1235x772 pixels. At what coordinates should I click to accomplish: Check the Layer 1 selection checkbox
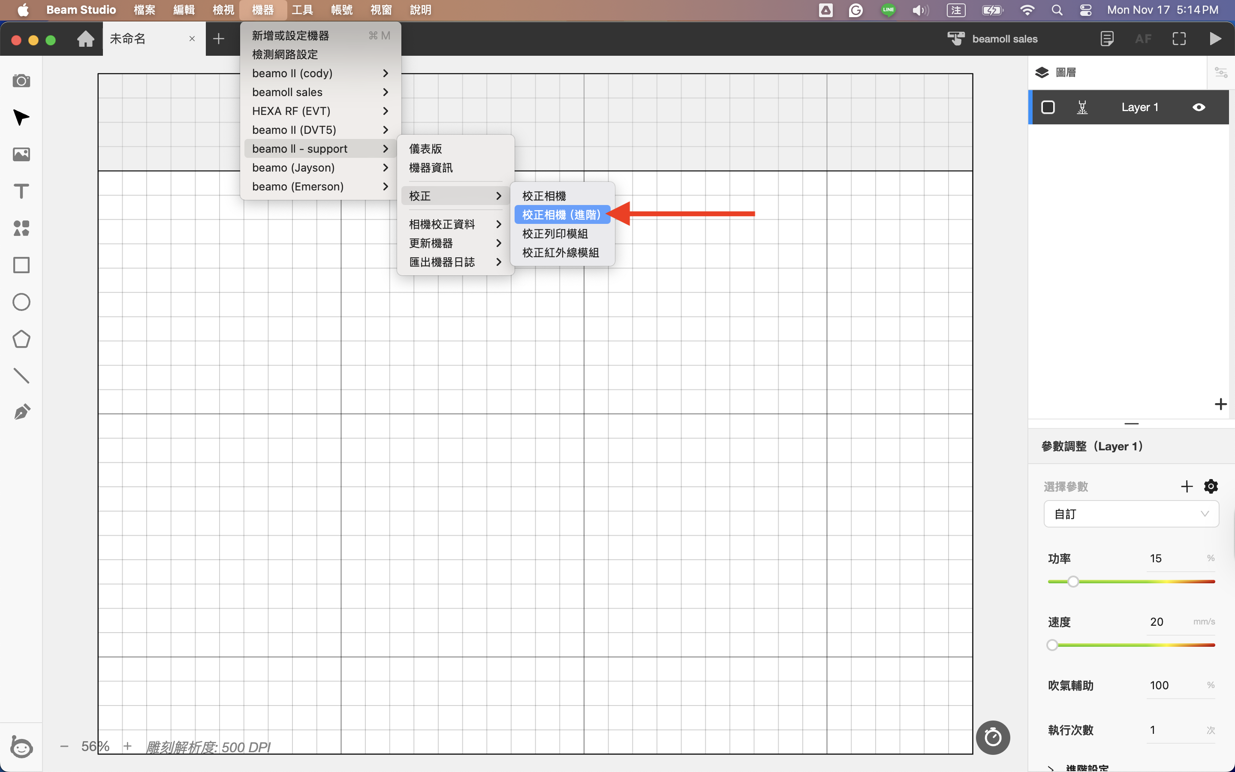[1048, 107]
